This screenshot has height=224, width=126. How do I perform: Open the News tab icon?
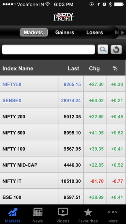point(38,212)
